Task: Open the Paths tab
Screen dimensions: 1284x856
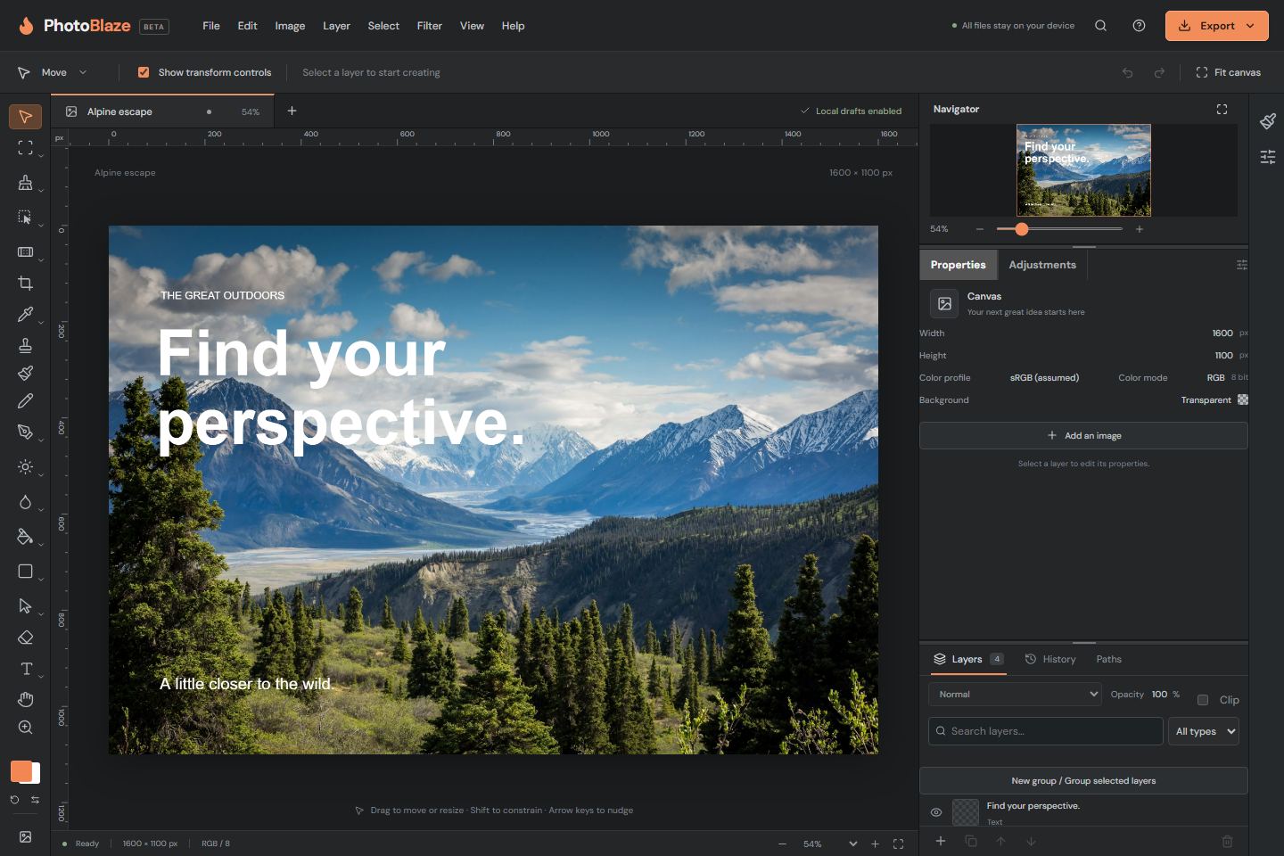Action: click(x=1109, y=659)
